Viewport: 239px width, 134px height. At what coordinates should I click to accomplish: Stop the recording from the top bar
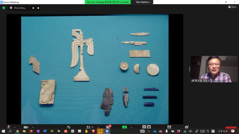[x=38, y=8]
